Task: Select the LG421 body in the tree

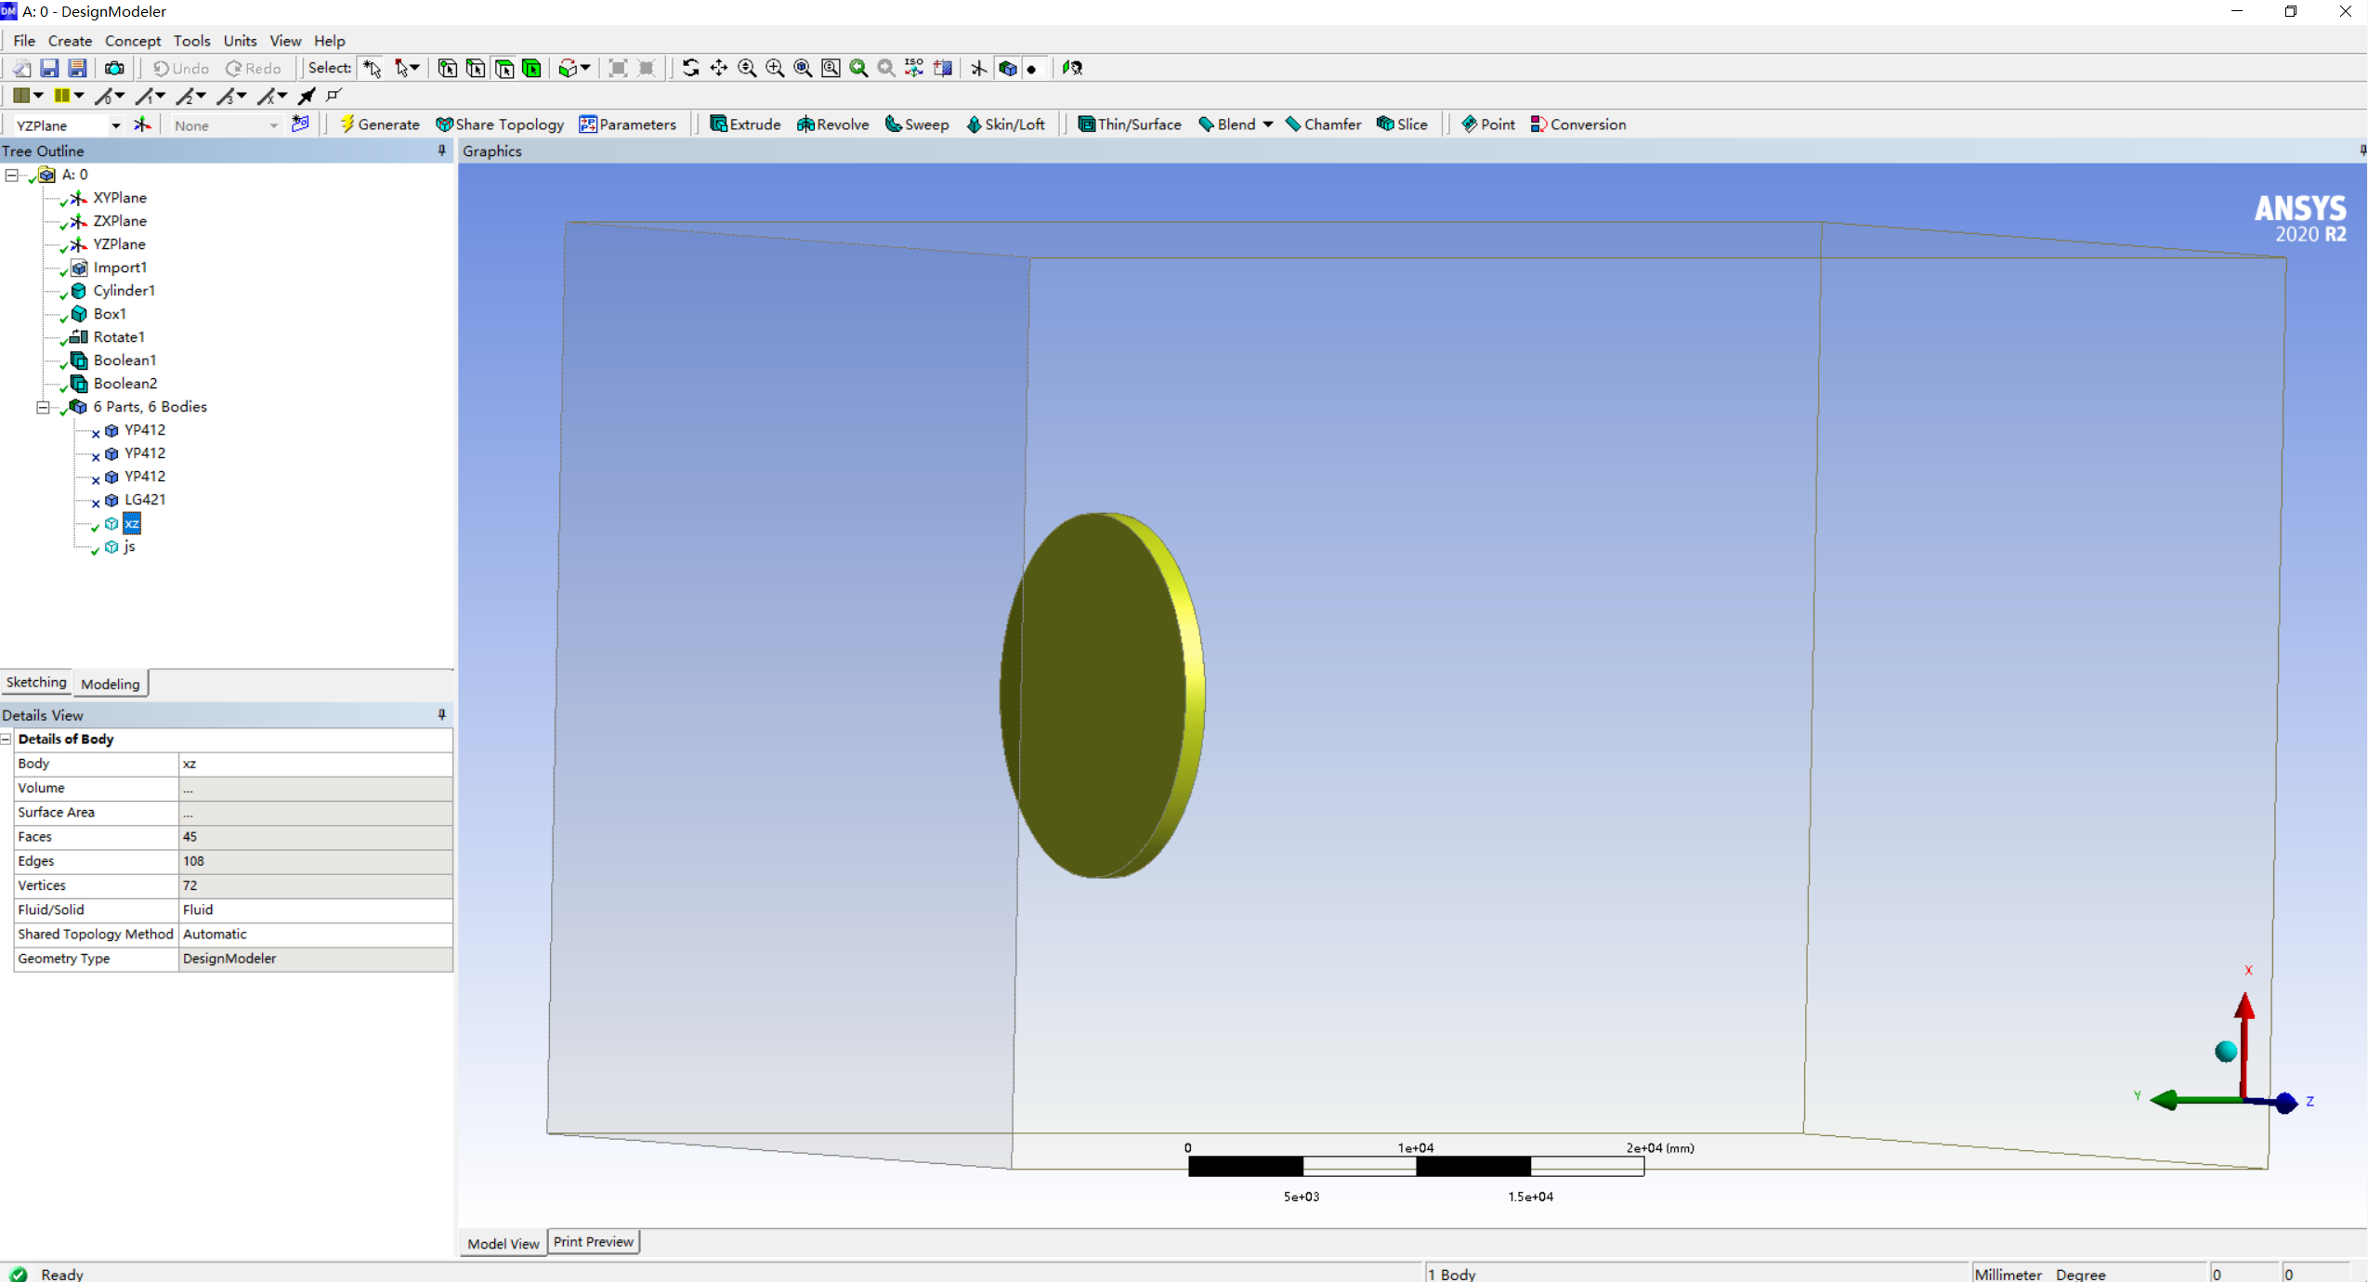Action: (x=144, y=499)
